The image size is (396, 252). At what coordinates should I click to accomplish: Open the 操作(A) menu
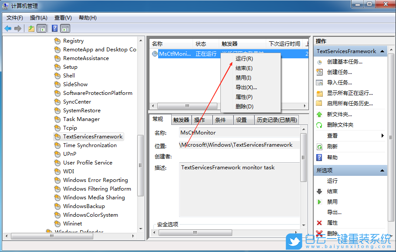[39, 18]
